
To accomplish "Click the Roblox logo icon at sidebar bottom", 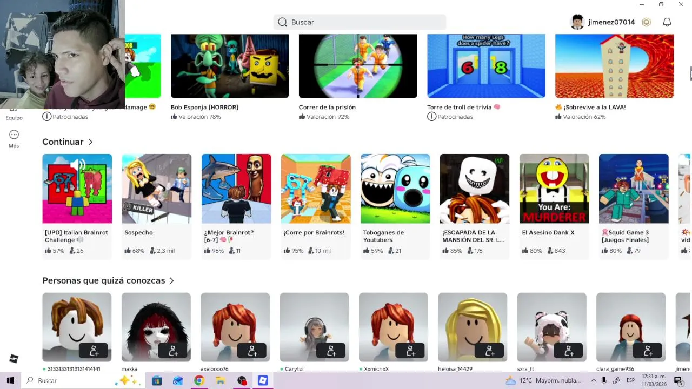I will click(14, 359).
